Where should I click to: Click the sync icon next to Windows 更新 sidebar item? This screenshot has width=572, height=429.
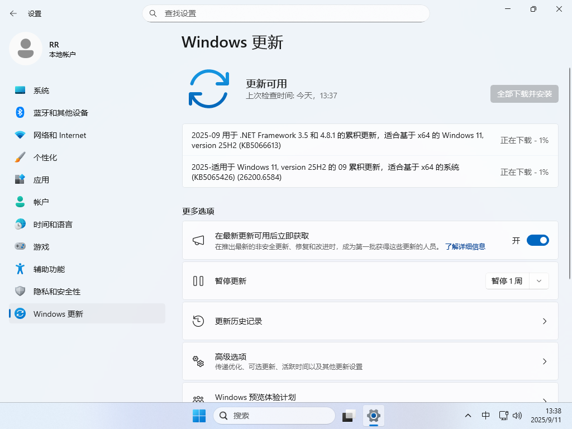(20, 313)
